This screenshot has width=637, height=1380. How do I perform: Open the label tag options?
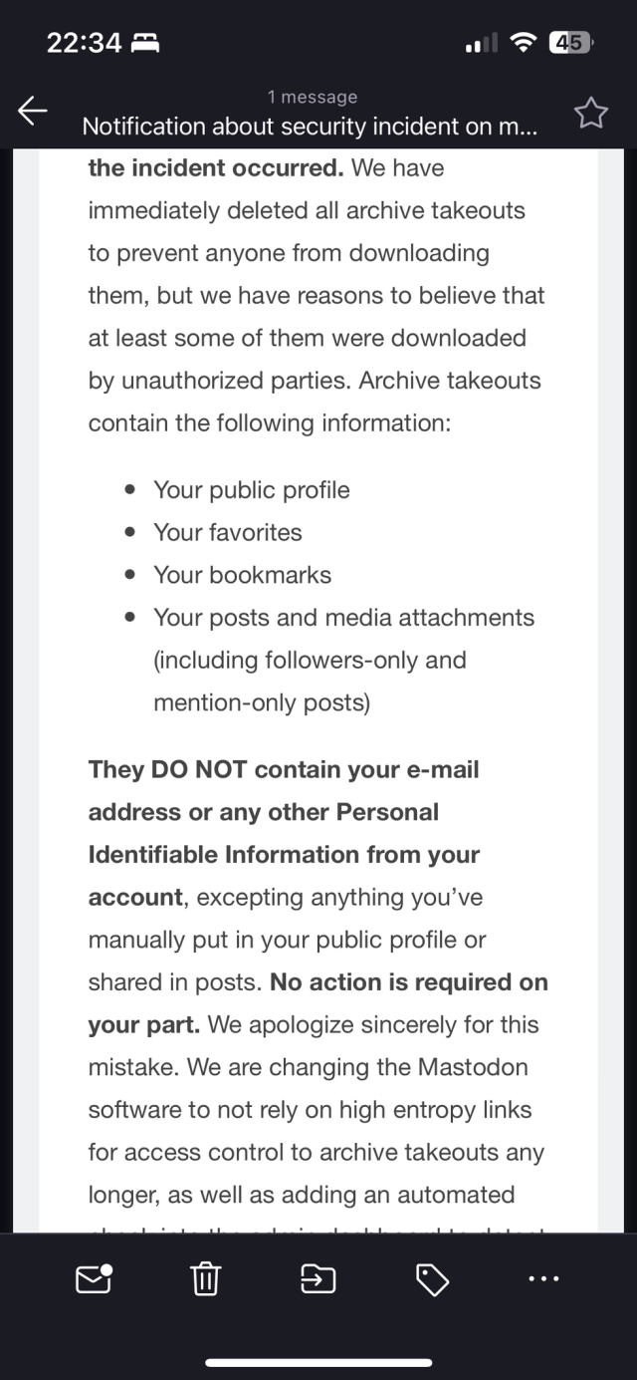[x=431, y=1278]
